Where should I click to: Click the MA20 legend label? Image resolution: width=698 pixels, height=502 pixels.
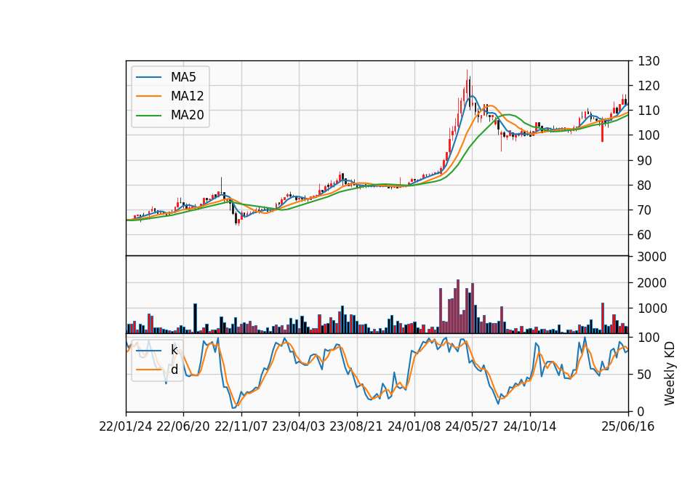[187, 116]
